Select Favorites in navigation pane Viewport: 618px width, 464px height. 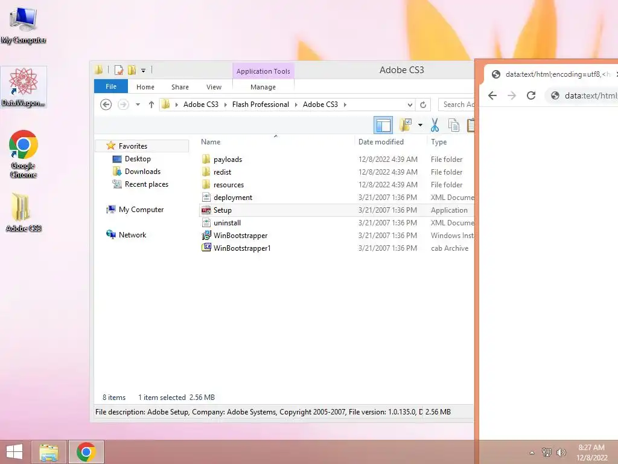click(x=142, y=146)
